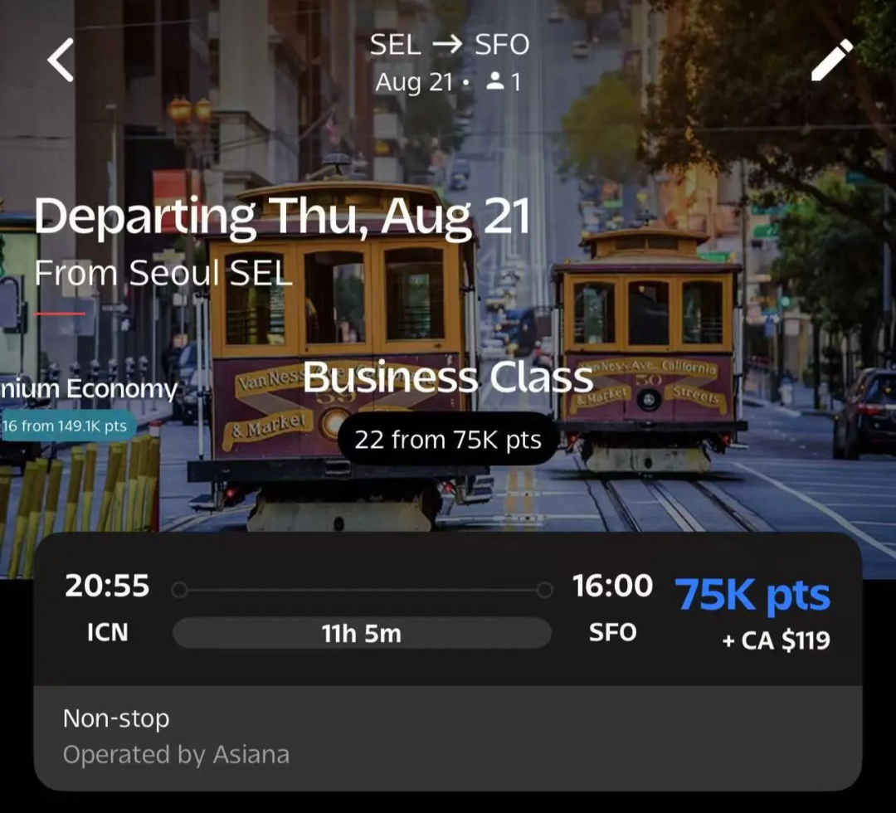Tap the CA $119 taxes amount
The width and height of the screenshot is (896, 813).
coord(776,640)
